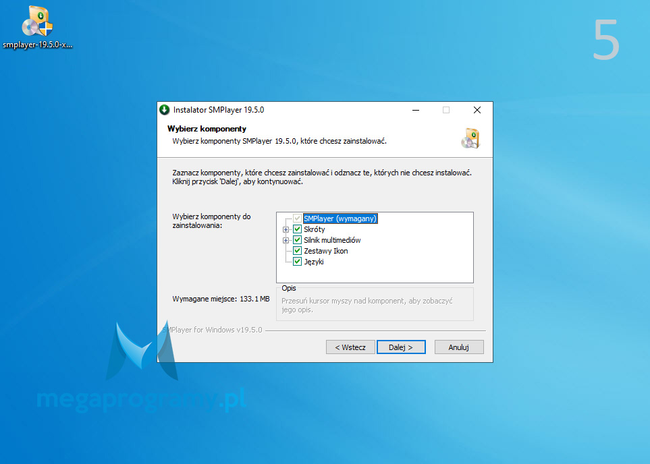The image size is (650, 464).
Task: Continue with the Dalej button
Action: (x=401, y=347)
